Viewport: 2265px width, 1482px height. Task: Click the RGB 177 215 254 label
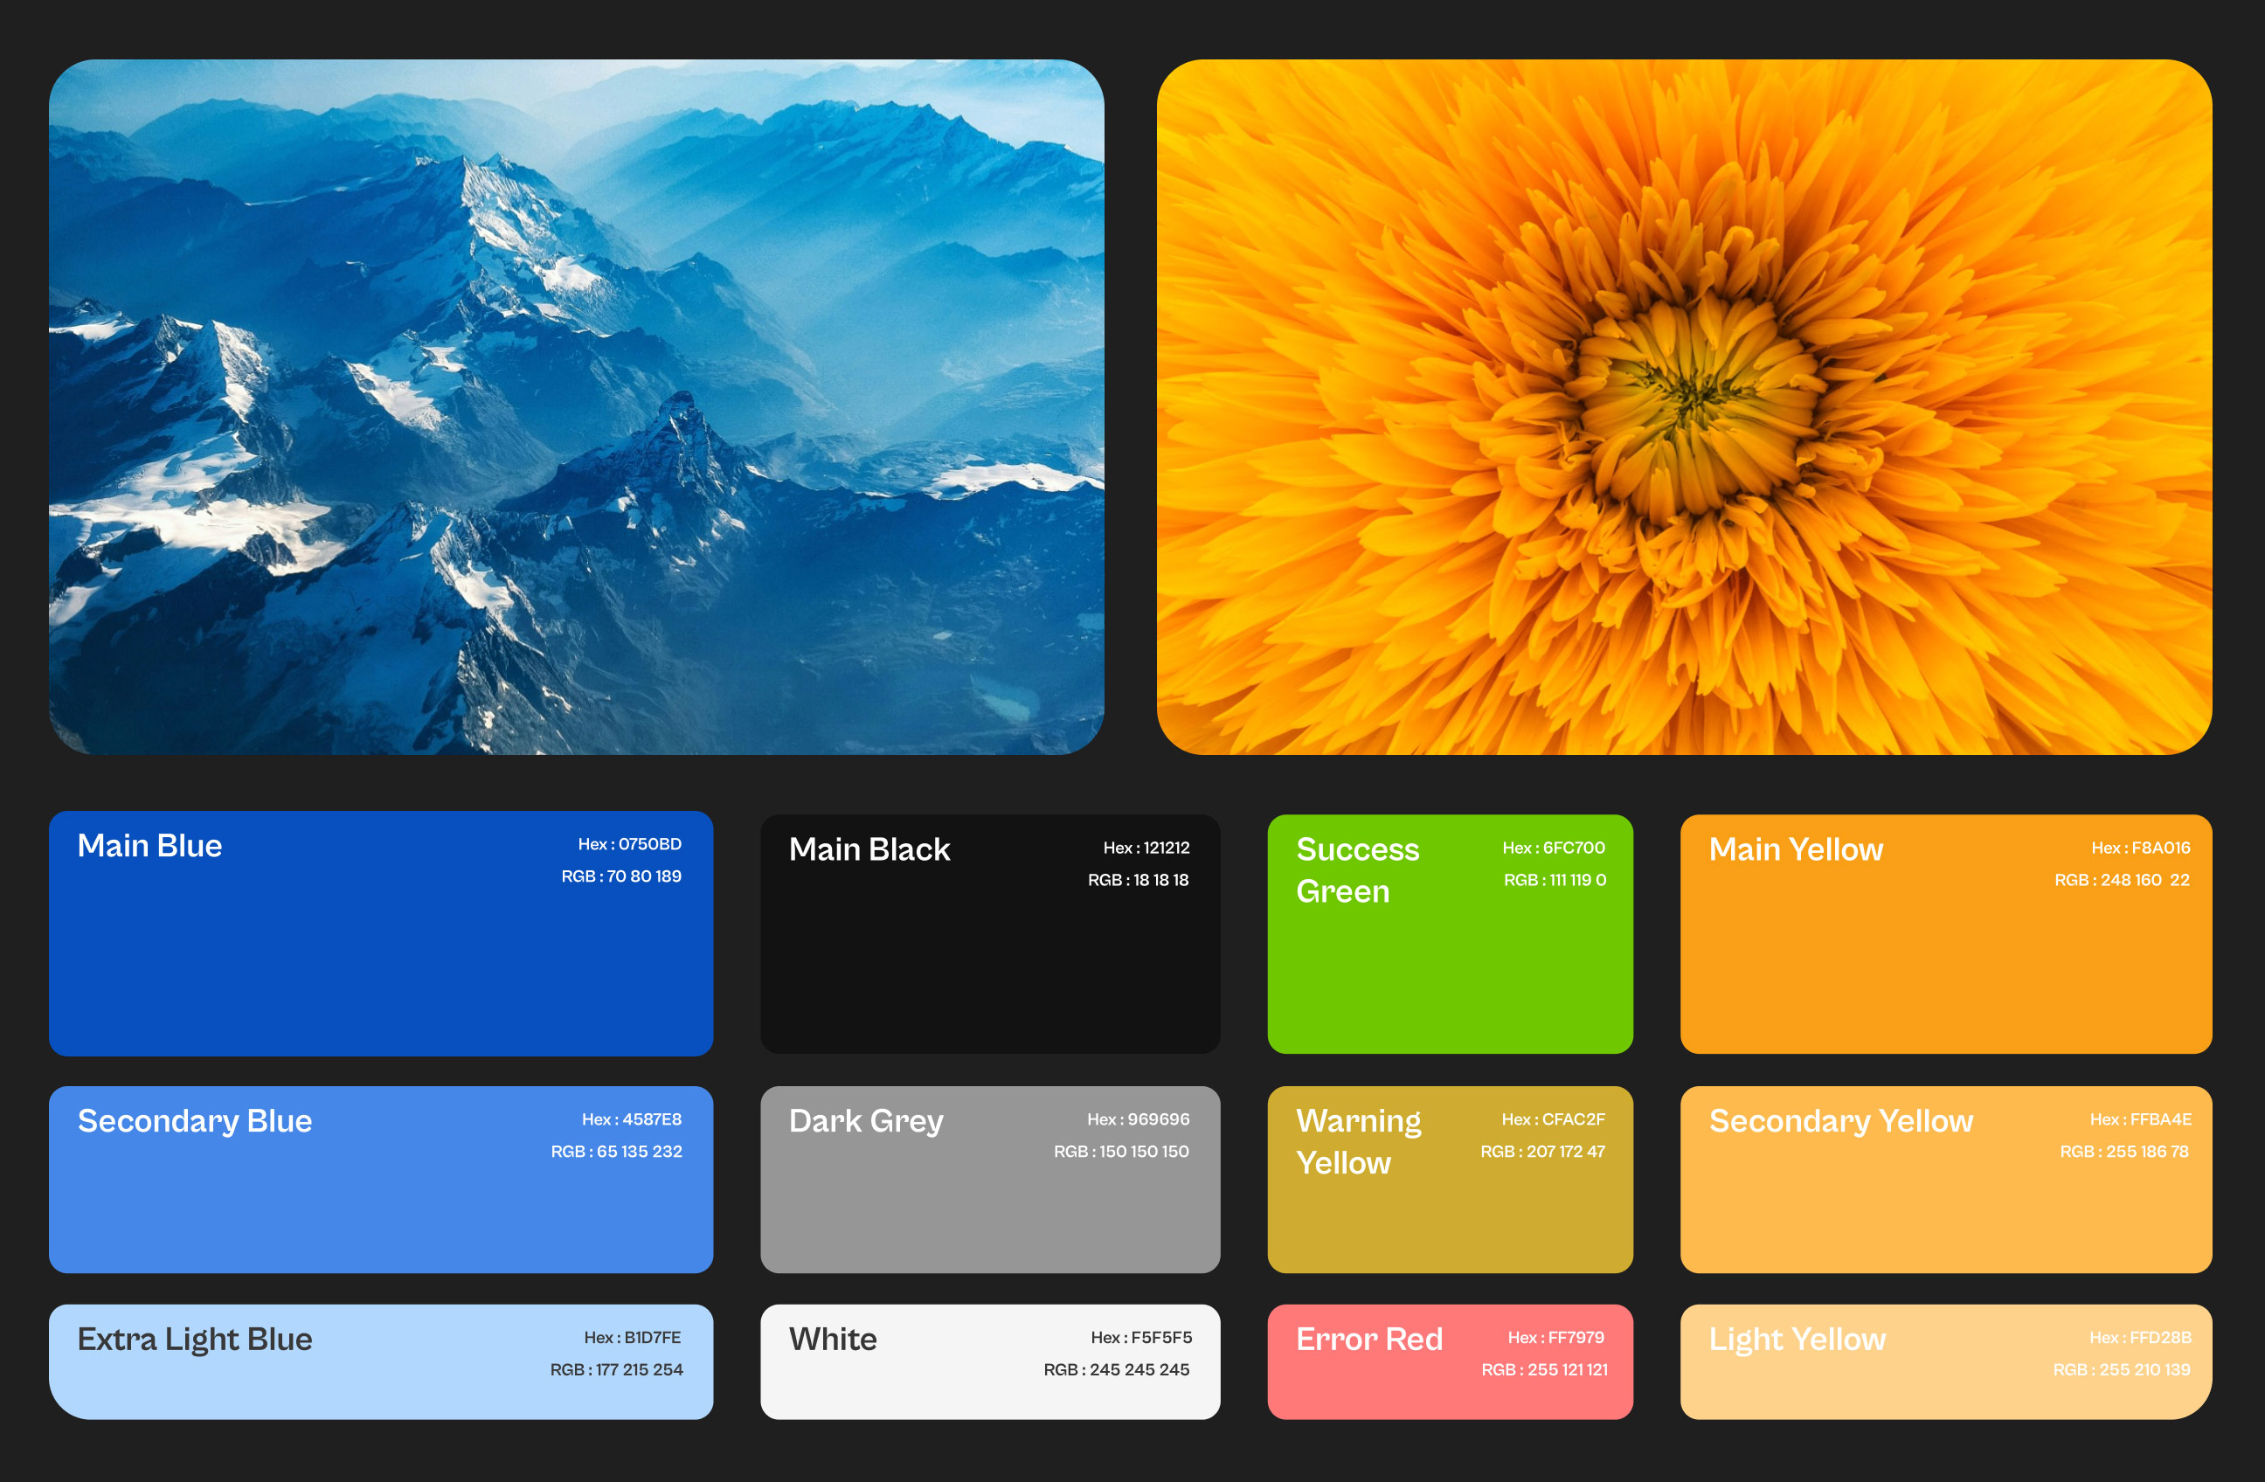pyautogui.click(x=616, y=1369)
